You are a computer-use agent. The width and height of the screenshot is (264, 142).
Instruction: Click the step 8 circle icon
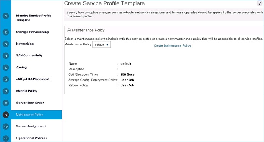click(6, 103)
